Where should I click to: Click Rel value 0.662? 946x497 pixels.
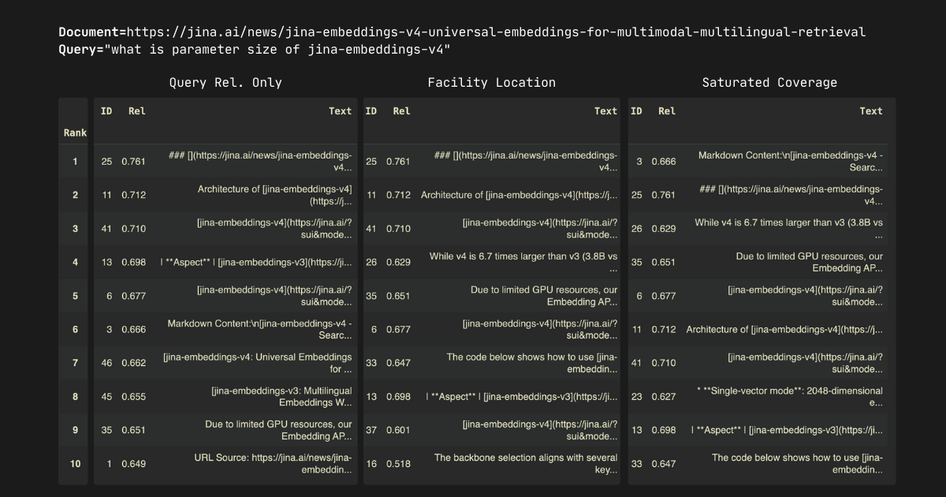click(x=134, y=363)
